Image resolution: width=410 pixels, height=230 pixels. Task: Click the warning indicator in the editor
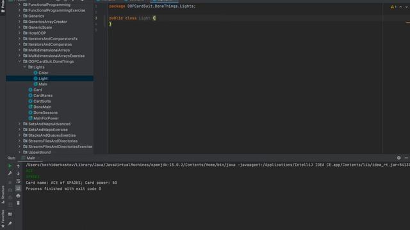tap(393, 7)
